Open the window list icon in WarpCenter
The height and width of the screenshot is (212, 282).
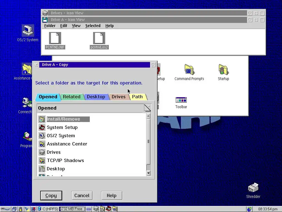pos(14,209)
